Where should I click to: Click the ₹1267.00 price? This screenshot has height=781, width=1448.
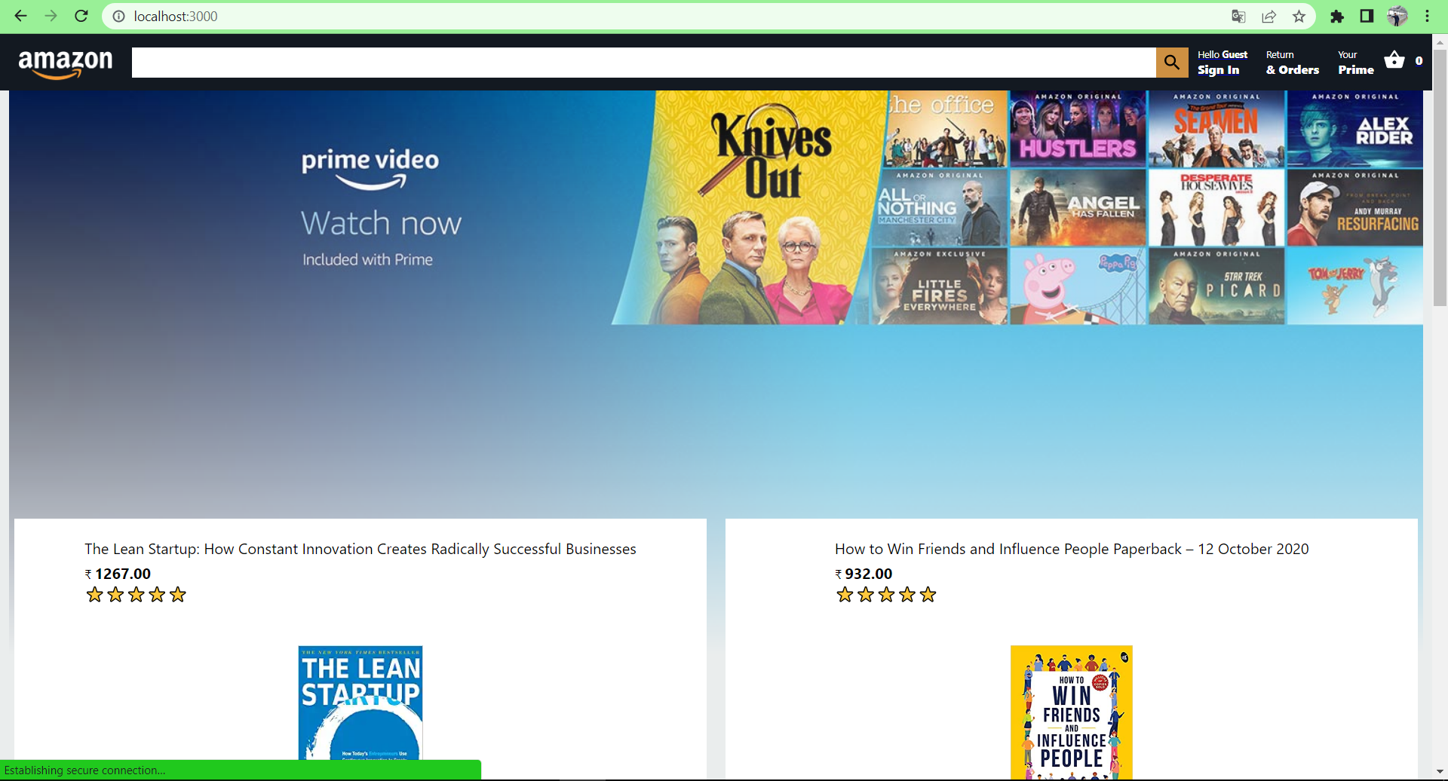pyautogui.click(x=118, y=574)
